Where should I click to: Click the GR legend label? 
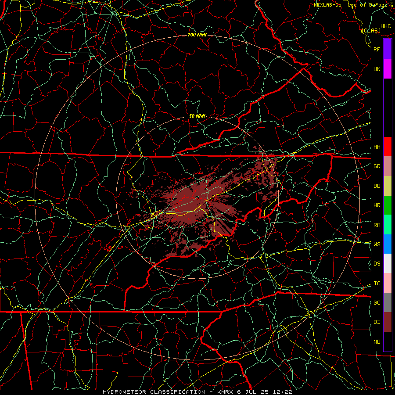(377, 166)
